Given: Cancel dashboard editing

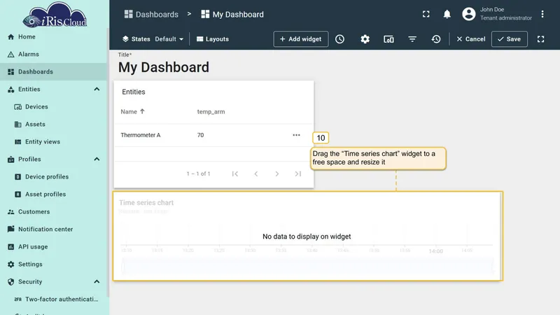Looking at the screenshot, I should tap(470, 39).
